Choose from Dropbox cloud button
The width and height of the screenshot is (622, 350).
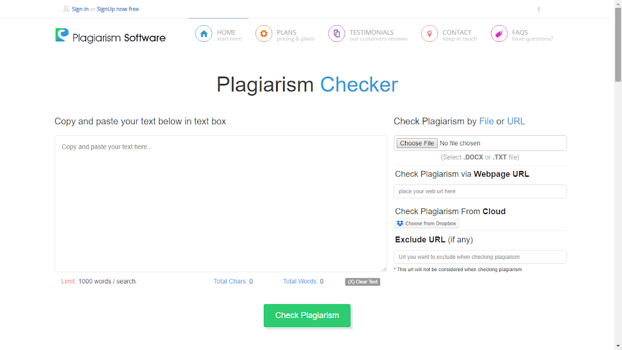coord(427,224)
